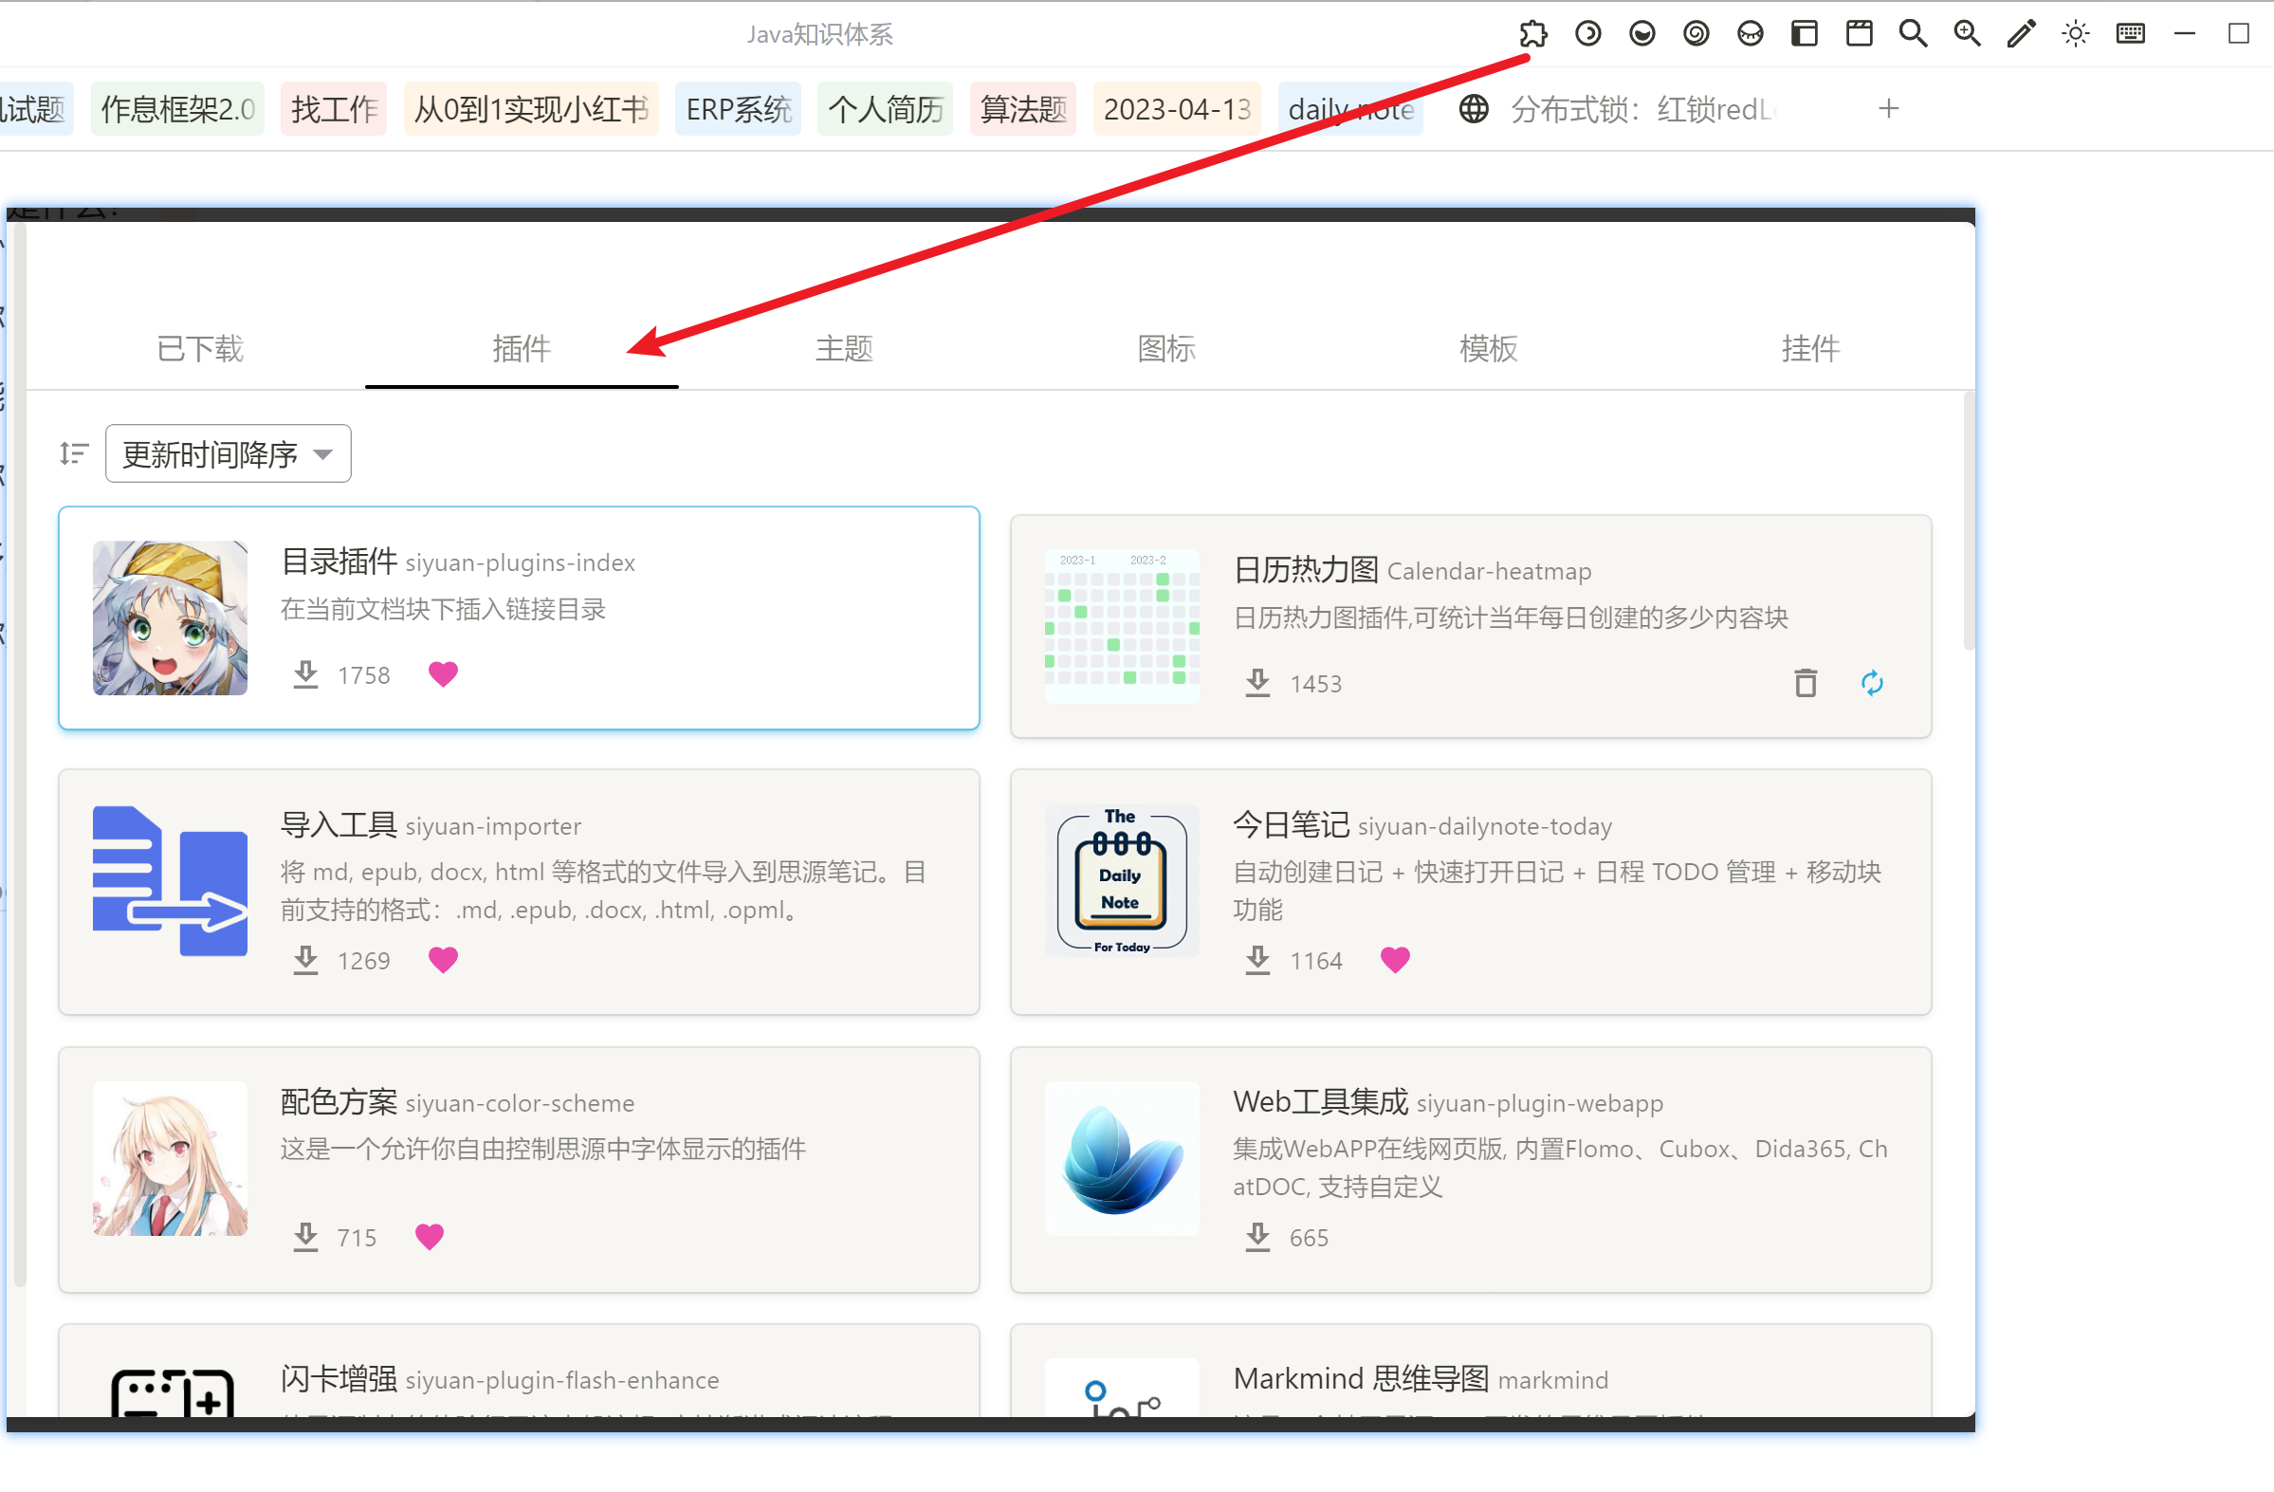Switch to the 主题 marketplace tab
Viewport: 2274px width, 1492px height.
pyautogui.click(x=844, y=349)
